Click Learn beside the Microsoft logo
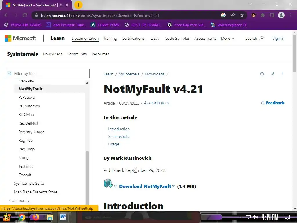The image size is (297, 223). (58, 38)
